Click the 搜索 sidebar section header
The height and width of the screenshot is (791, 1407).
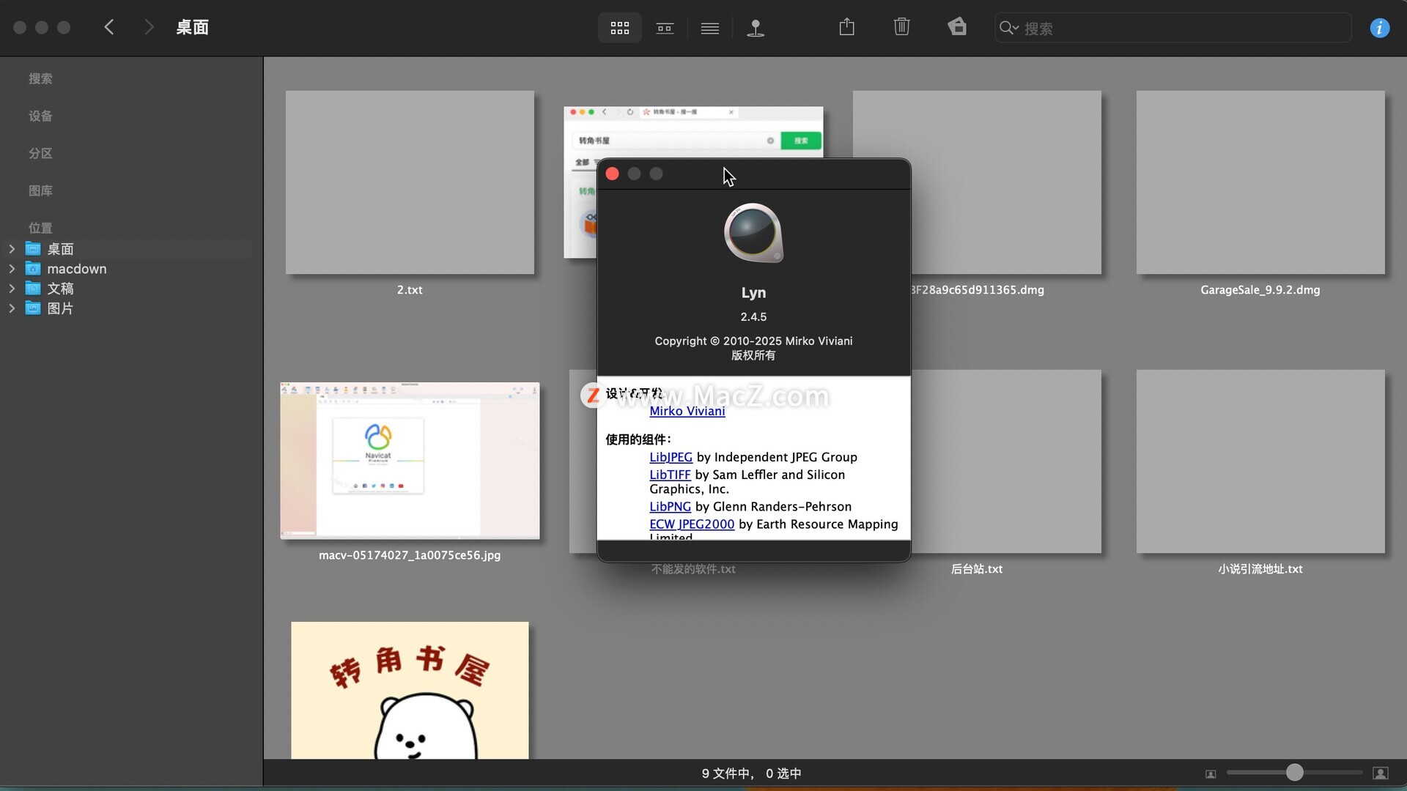coord(40,78)
